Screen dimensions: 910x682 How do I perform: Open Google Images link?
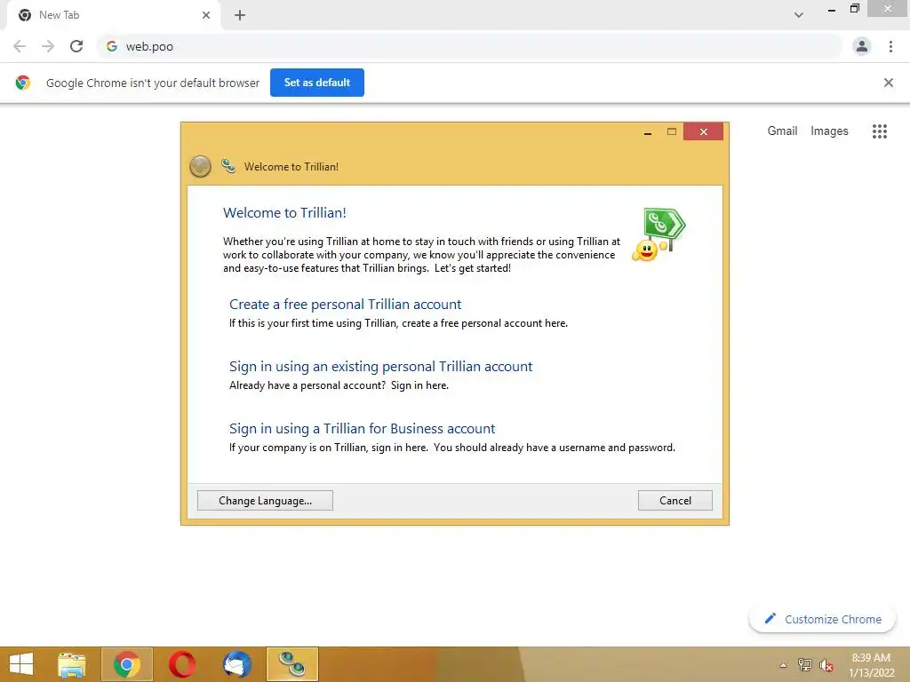(x=829, y=131)
